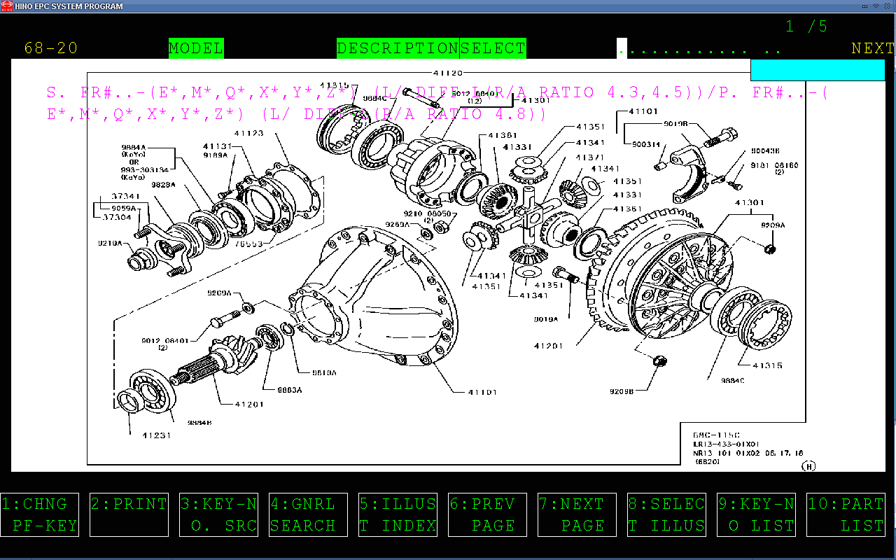Go to 7:NEXT PAGE
The height and width of the screenshot is (560, 896).
pos(577,514)
